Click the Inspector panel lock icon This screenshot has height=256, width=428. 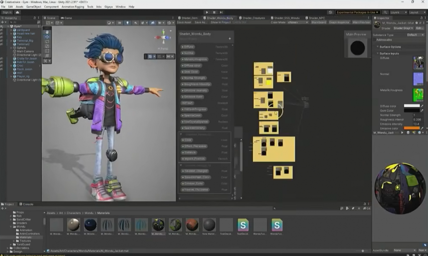[421, 18]
